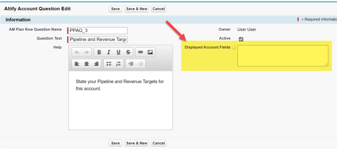Open help bubble for Displayed Account Fields
The image size is (337, 149).
tap(234, 47)
